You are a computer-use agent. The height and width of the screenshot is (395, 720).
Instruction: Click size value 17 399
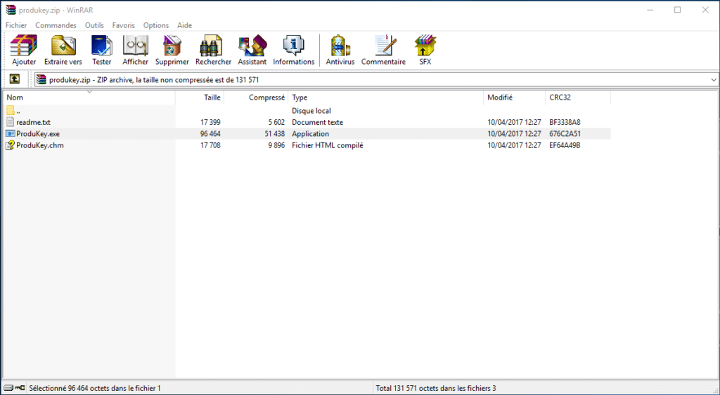click(x=210, y=122)
